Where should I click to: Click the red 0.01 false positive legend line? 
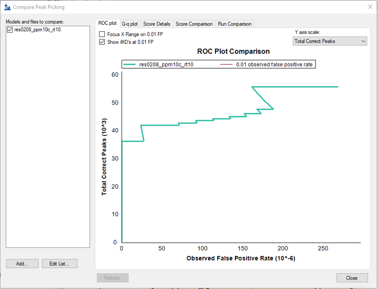[x=227, y=65]
